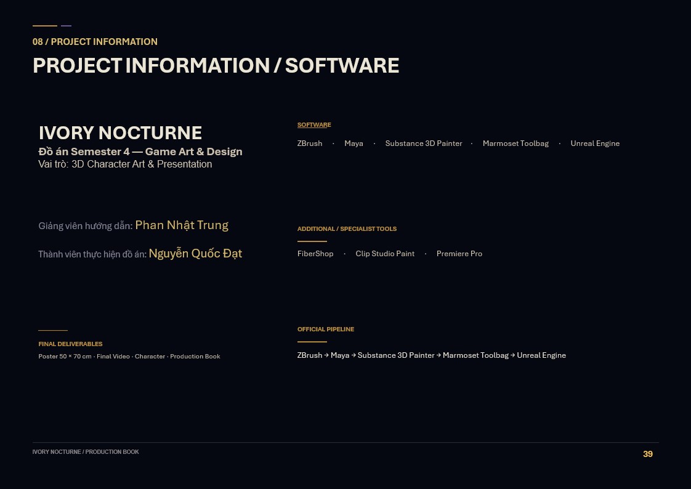The width and height of the screenshot is (691, 489).
Task: Select the "Poster 50 × 70 cm" deliverables line
Action: 129,357
